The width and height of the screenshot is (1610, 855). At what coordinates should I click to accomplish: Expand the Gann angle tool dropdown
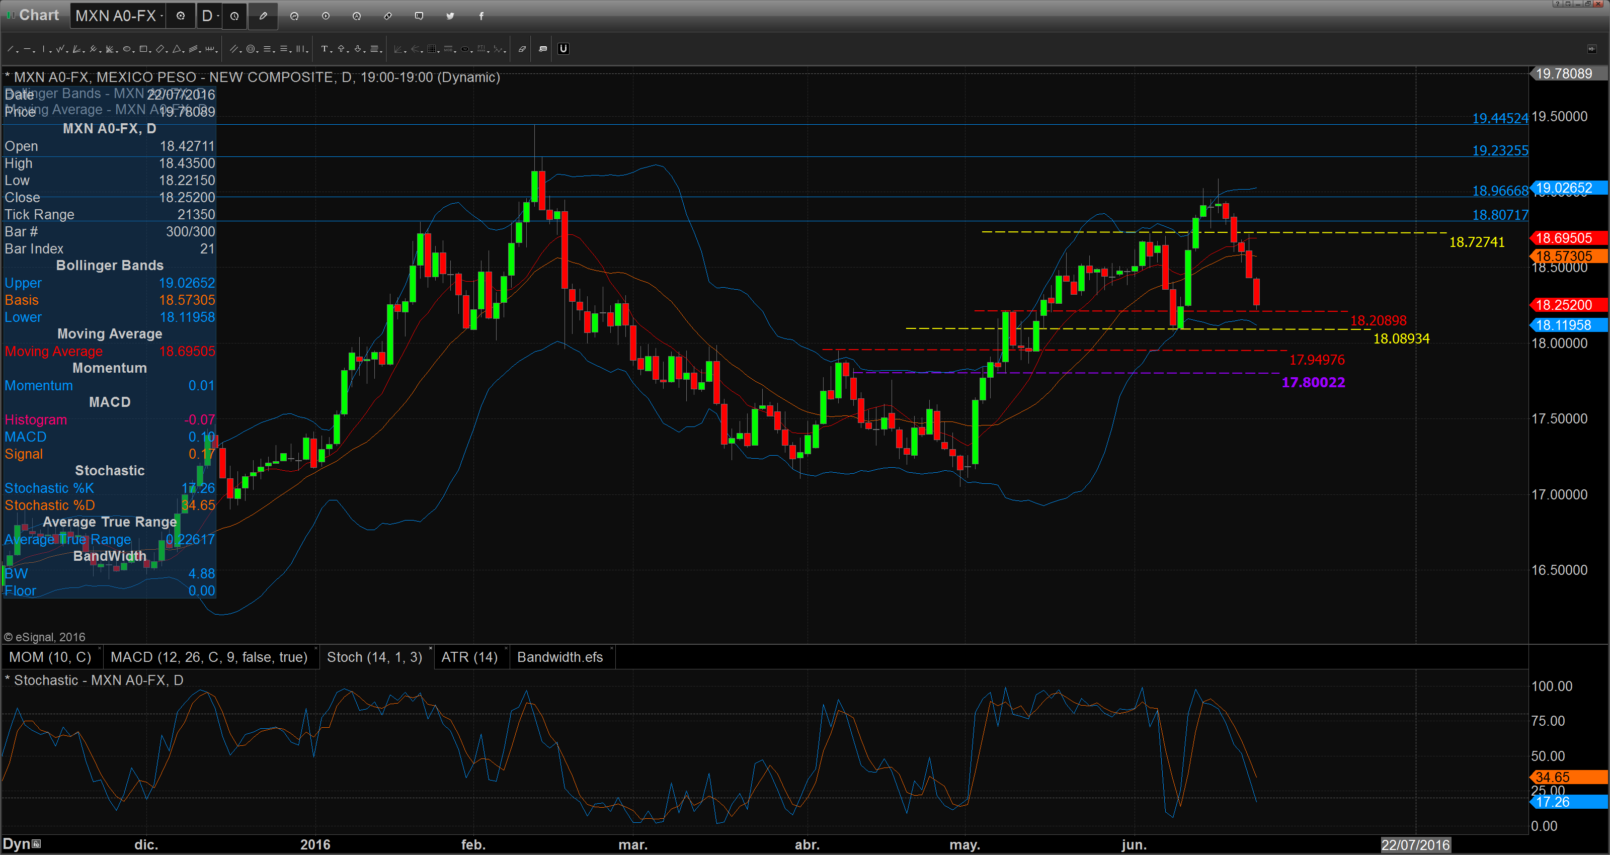point(117,52)
